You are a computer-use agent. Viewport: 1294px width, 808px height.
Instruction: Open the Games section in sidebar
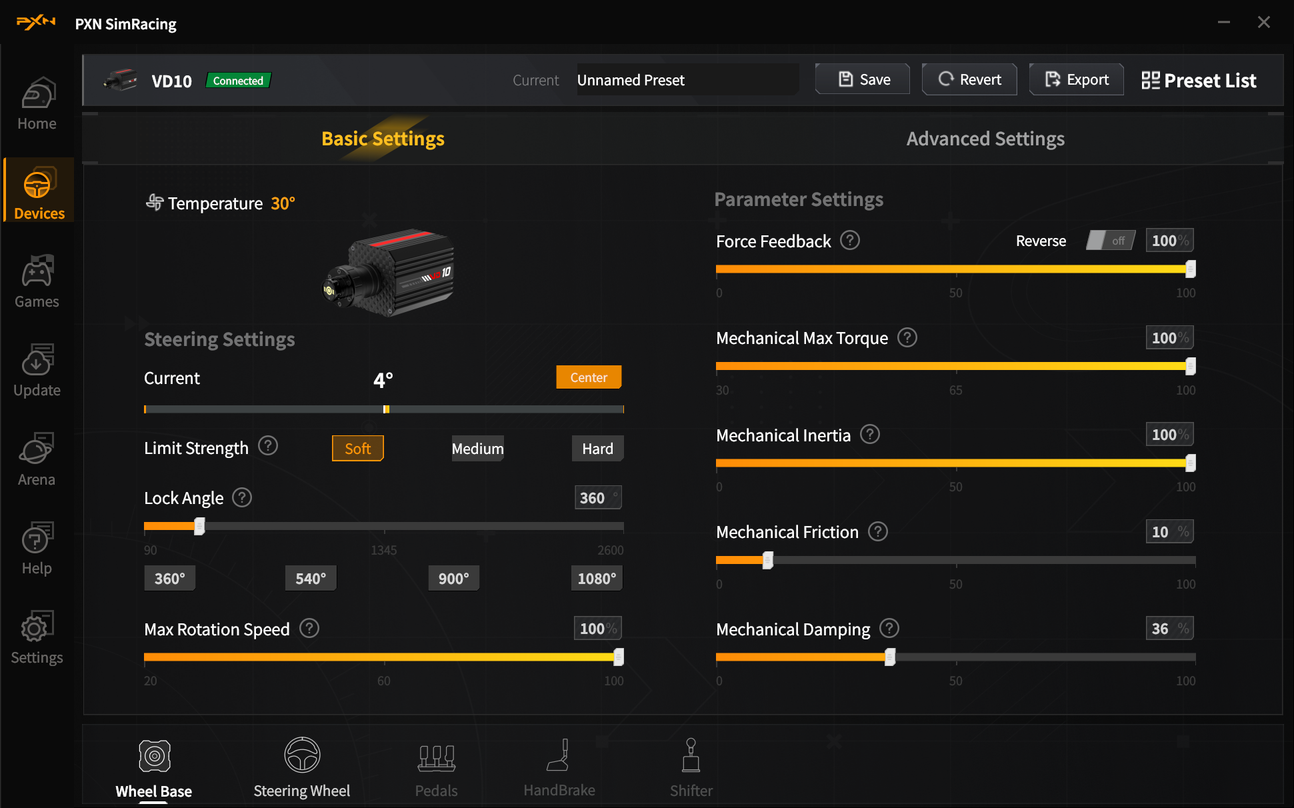point(37,281)
